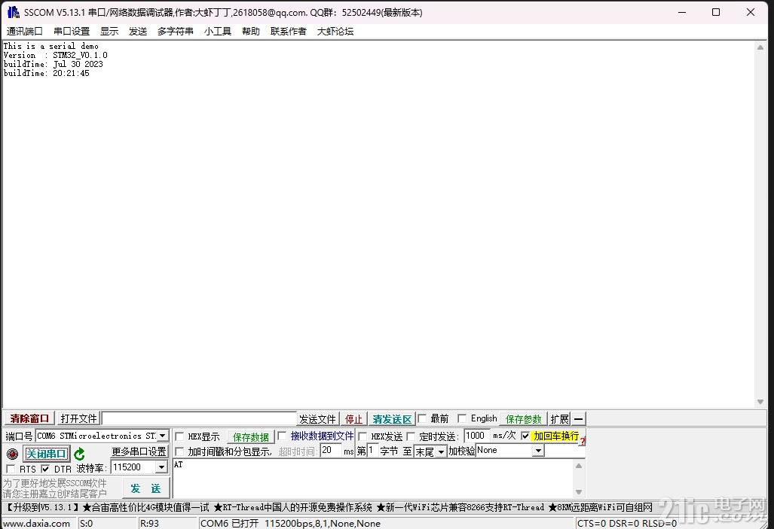Click the www.daxia.com link in status bar
Viewport: 774px width, 529px height.
pyautogui.click(x=36, y=523)
